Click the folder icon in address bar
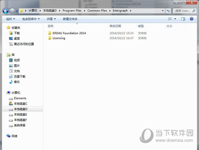This screenshot has height=150, width=199. click(x=21, y=11)
